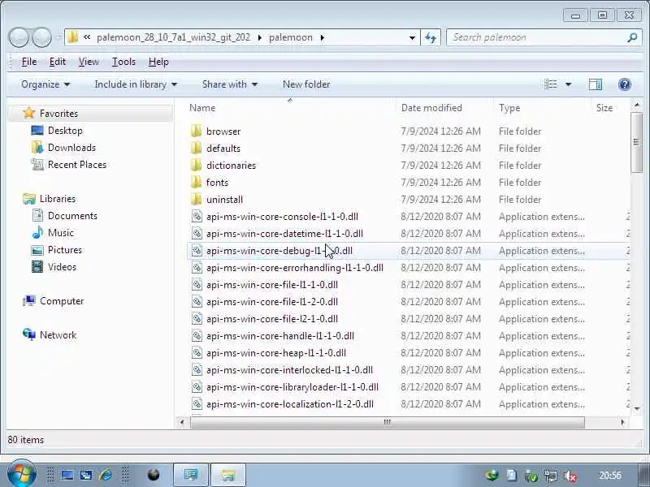Show the preview pane icon
Viewport: 650px width, 487px height.
(x=596, y=84)
